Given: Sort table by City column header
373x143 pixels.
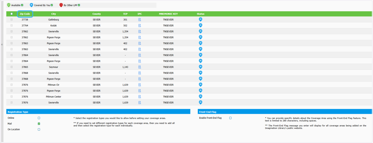Looking at the screenshot, I should point(54,14).
